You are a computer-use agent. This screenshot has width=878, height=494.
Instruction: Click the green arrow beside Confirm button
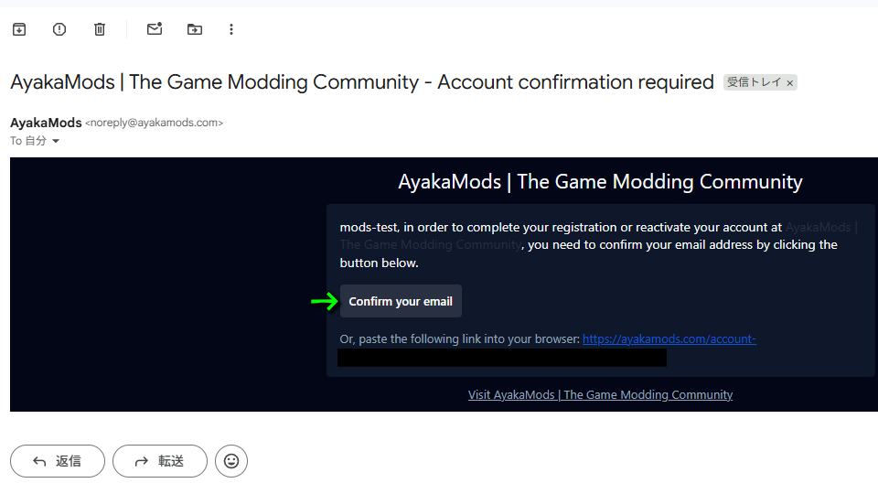click(x=324, y=301)
